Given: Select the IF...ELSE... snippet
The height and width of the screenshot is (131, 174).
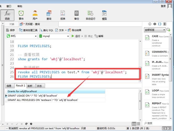Looking at the screenshot, I should (157, 65).
